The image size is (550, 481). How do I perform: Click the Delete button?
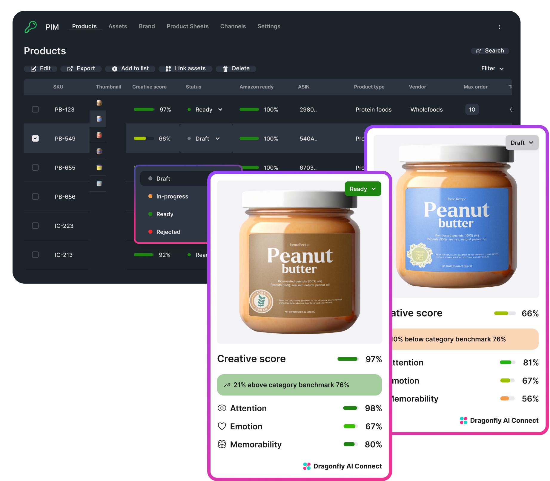(x=236, y=68)
